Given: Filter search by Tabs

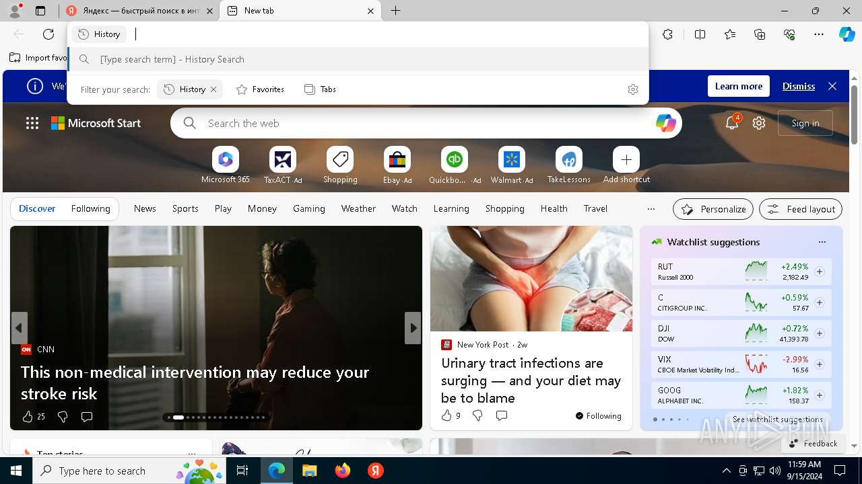Looking at the screenshot, I should (321, 89).
